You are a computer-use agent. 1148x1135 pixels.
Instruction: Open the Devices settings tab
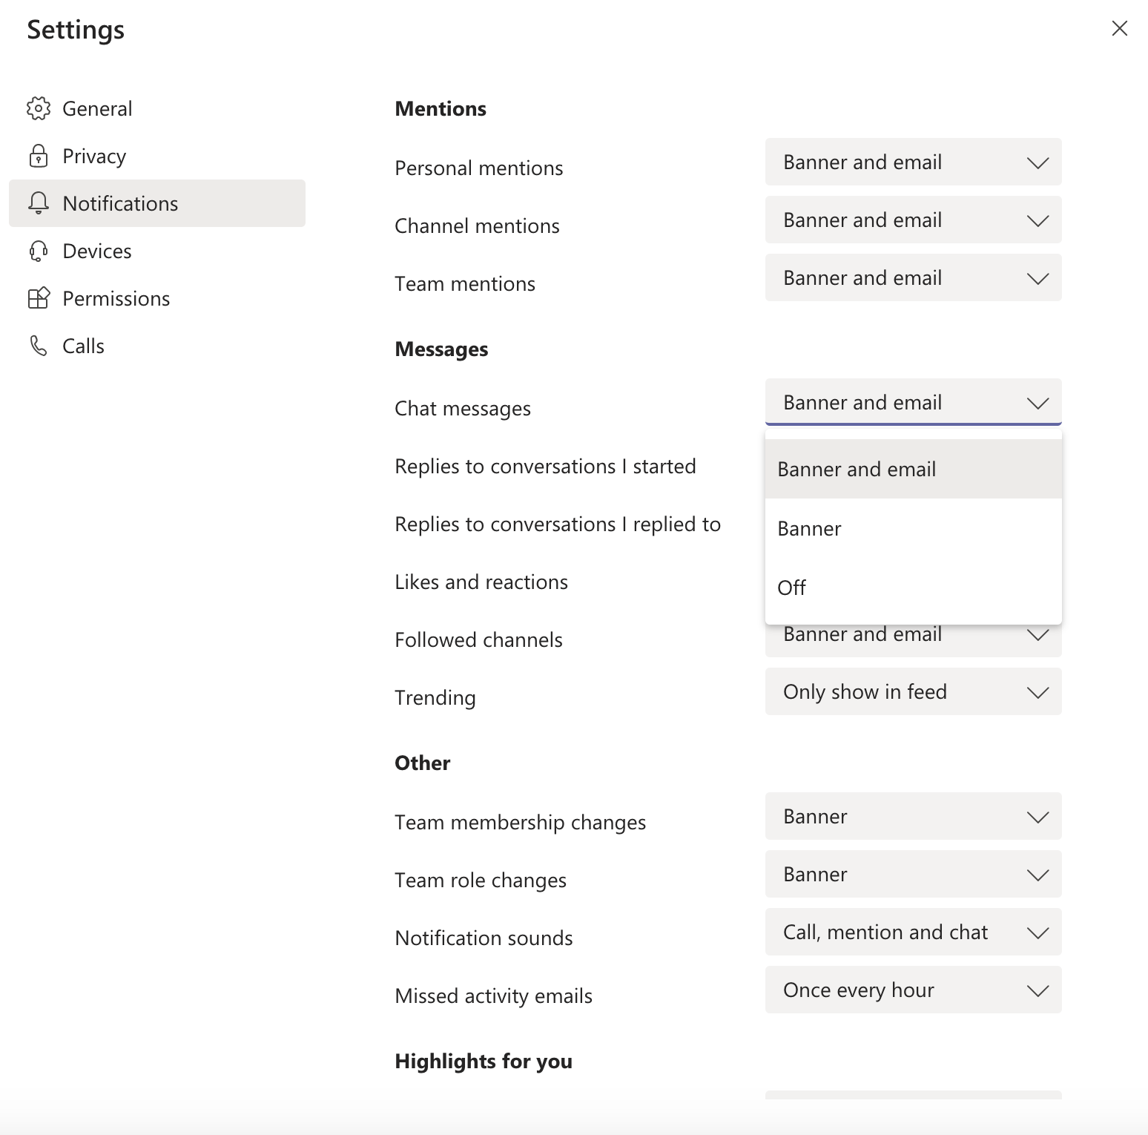pyautogui.click(x=157, y=251)
